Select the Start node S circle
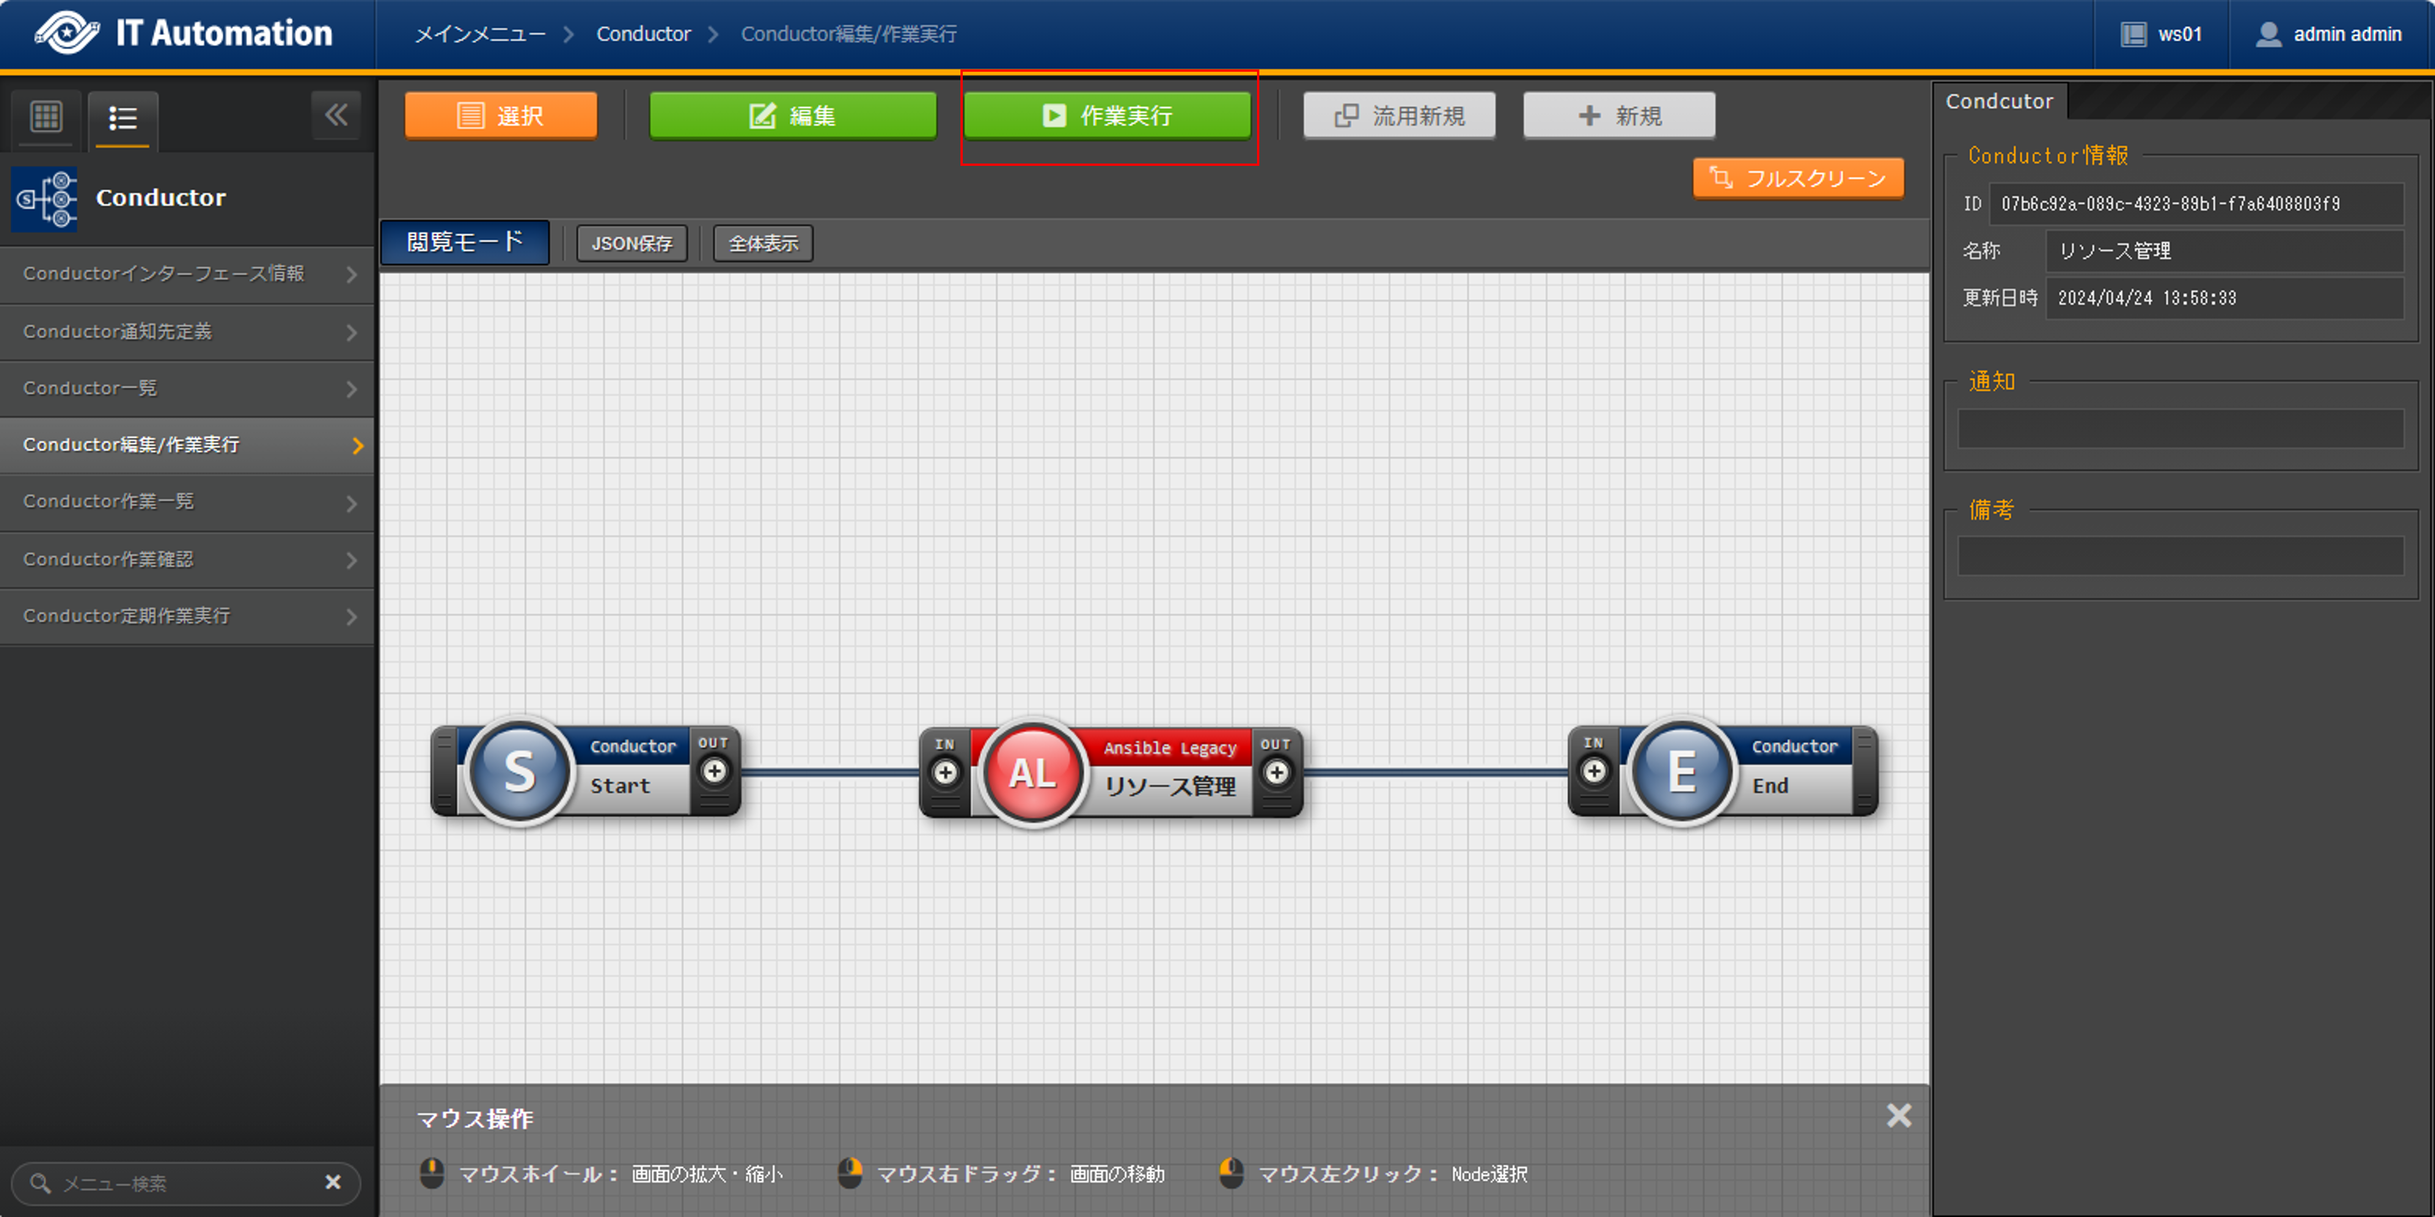This screenshot has height=1217, width=2435. pos(519,771)
